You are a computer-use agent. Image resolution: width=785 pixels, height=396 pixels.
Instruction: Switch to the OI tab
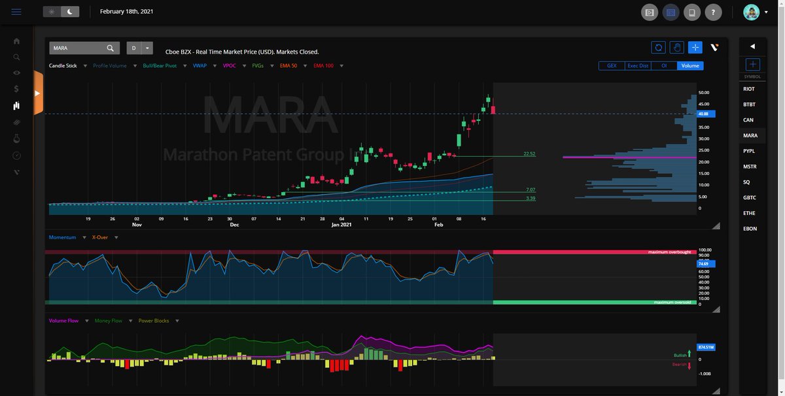[663, 65]
